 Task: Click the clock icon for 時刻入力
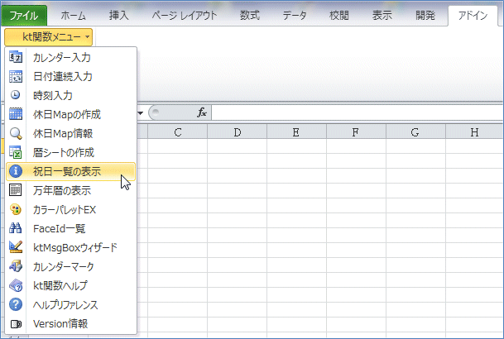15,96
